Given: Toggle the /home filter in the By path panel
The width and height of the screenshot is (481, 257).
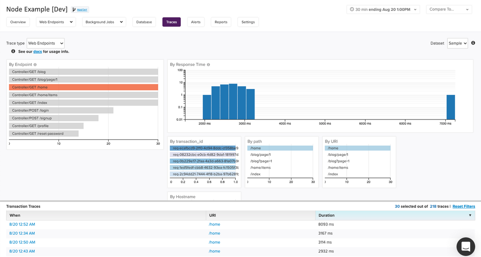Looking at the screenshot, I should tap(281, 148).
